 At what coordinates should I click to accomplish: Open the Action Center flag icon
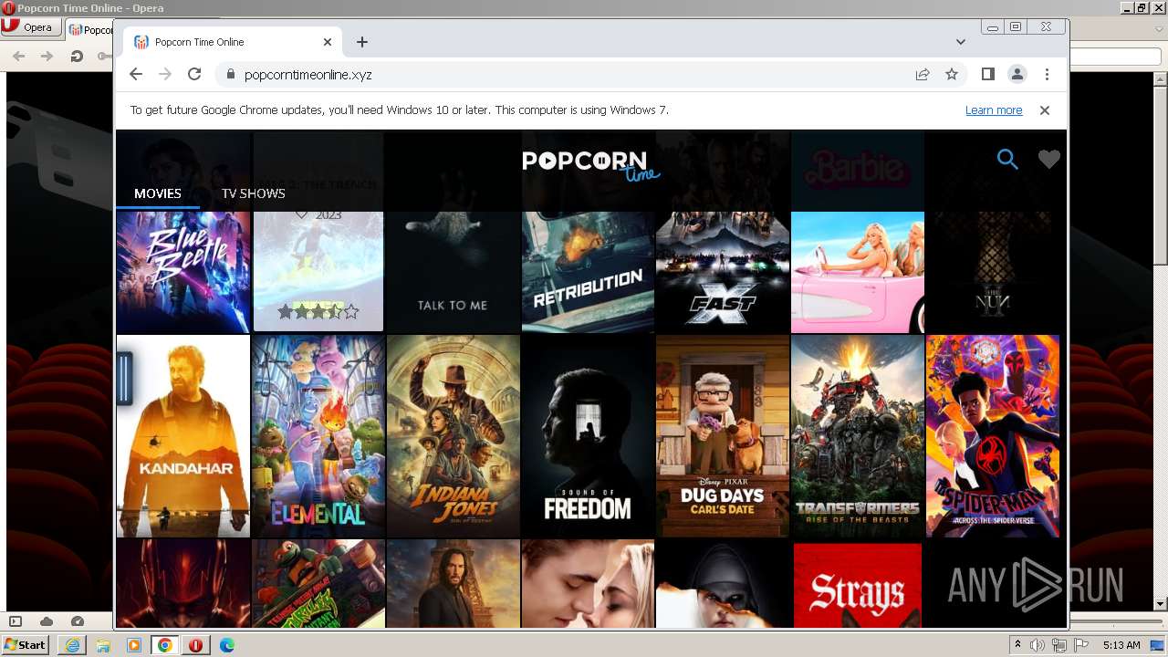(1080, 645)
